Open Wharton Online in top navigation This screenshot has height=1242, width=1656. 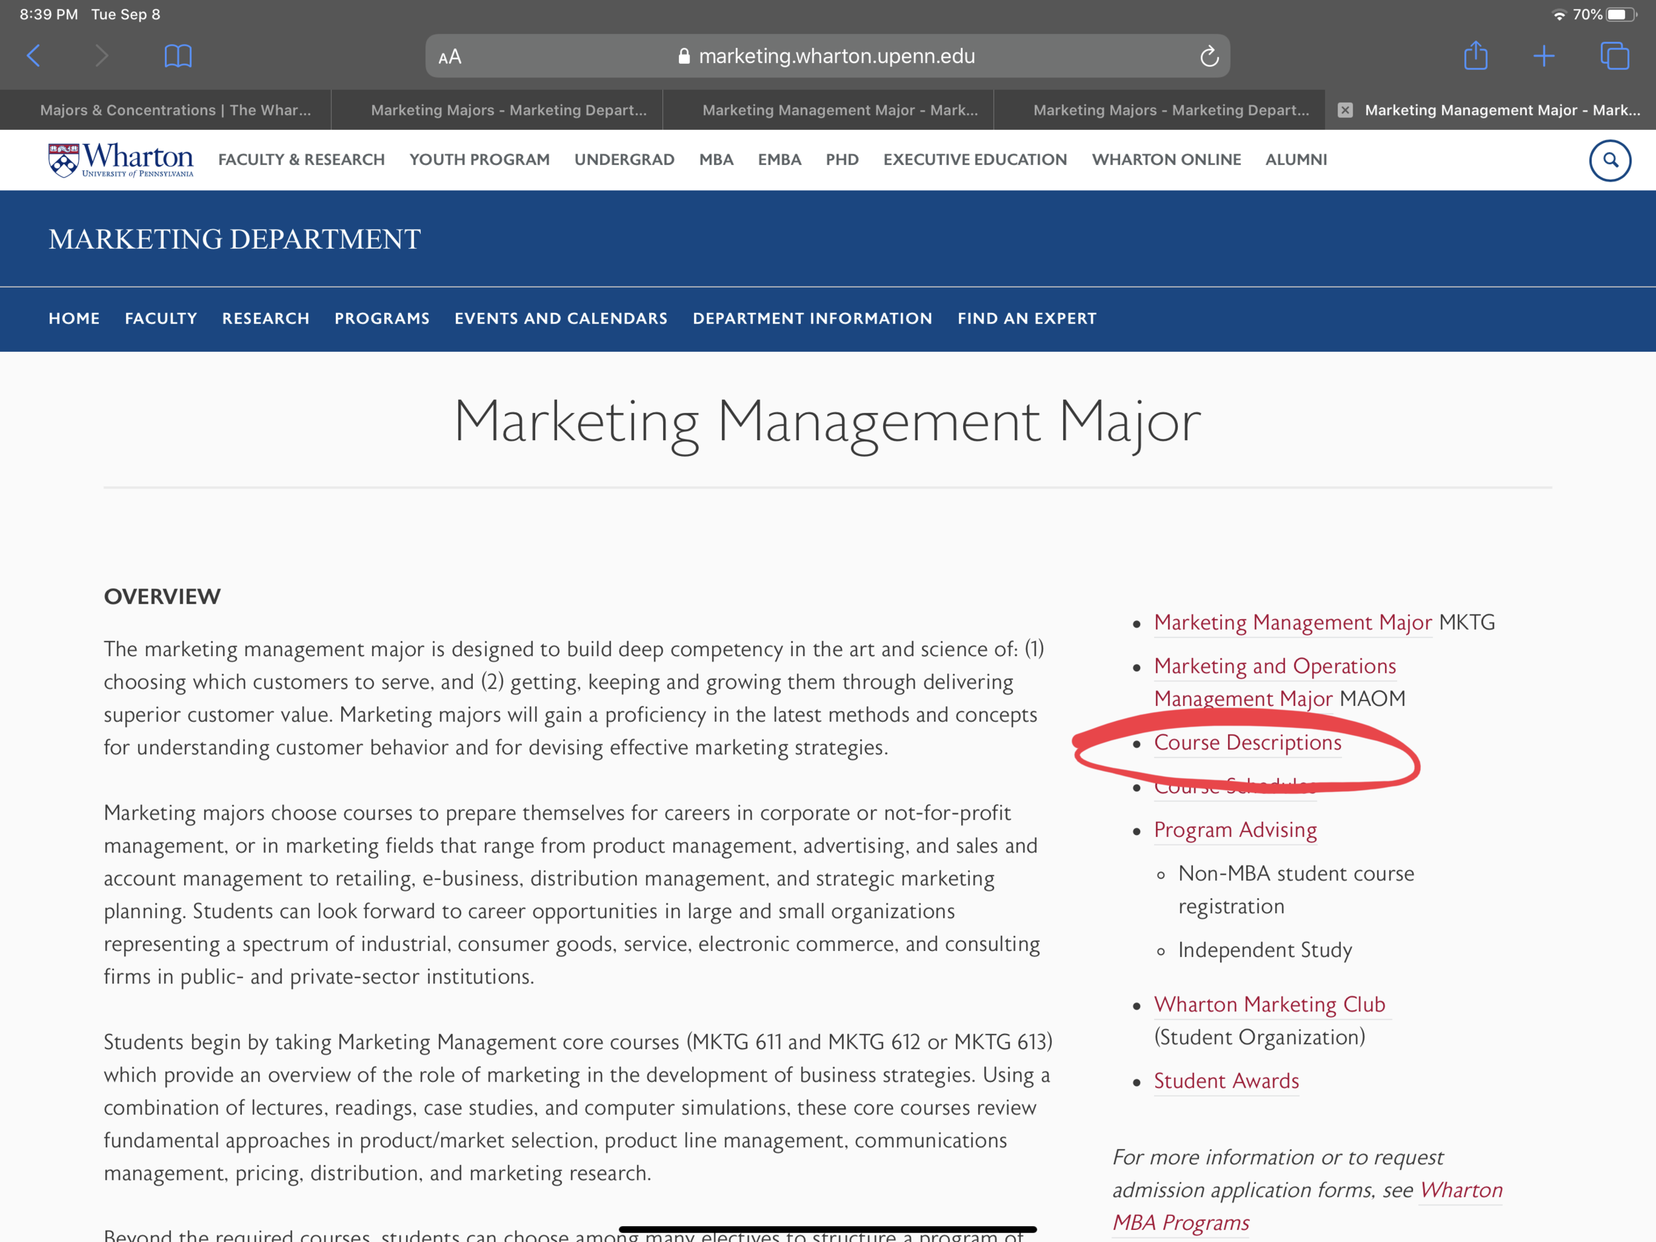[1166, 160]
